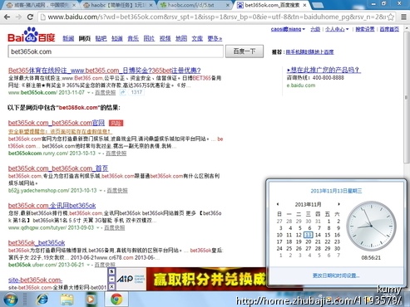Reload the Baidu results page
Image resolution: width=410 pixels, height=307 pixels.
pos(30,17)
